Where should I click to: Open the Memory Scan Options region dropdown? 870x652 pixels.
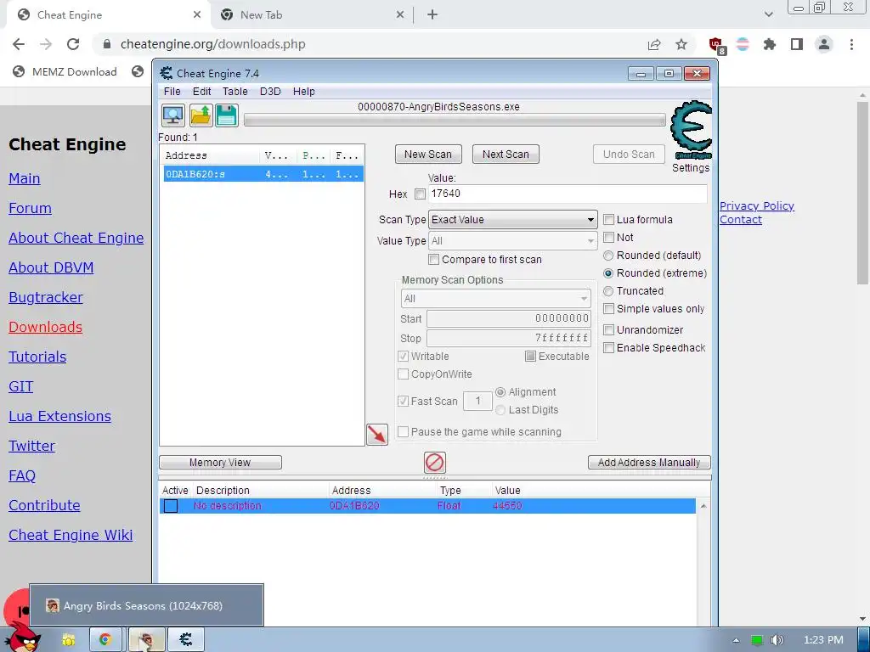(495, 298)
